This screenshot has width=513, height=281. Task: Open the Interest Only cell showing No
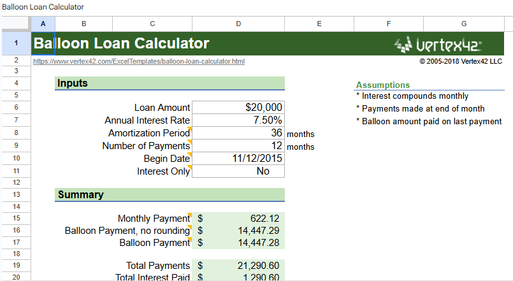point(238,171)
